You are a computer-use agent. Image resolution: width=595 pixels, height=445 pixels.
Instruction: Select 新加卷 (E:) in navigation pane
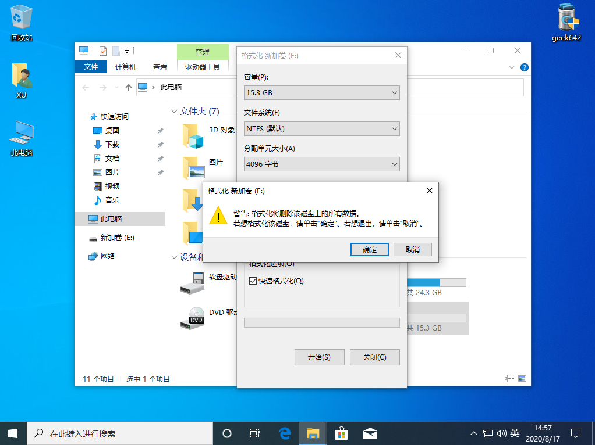click(x=117, y=238)
